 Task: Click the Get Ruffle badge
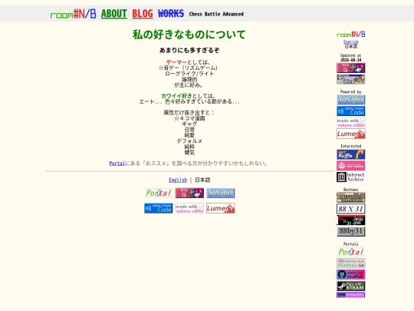click(350, 154)
